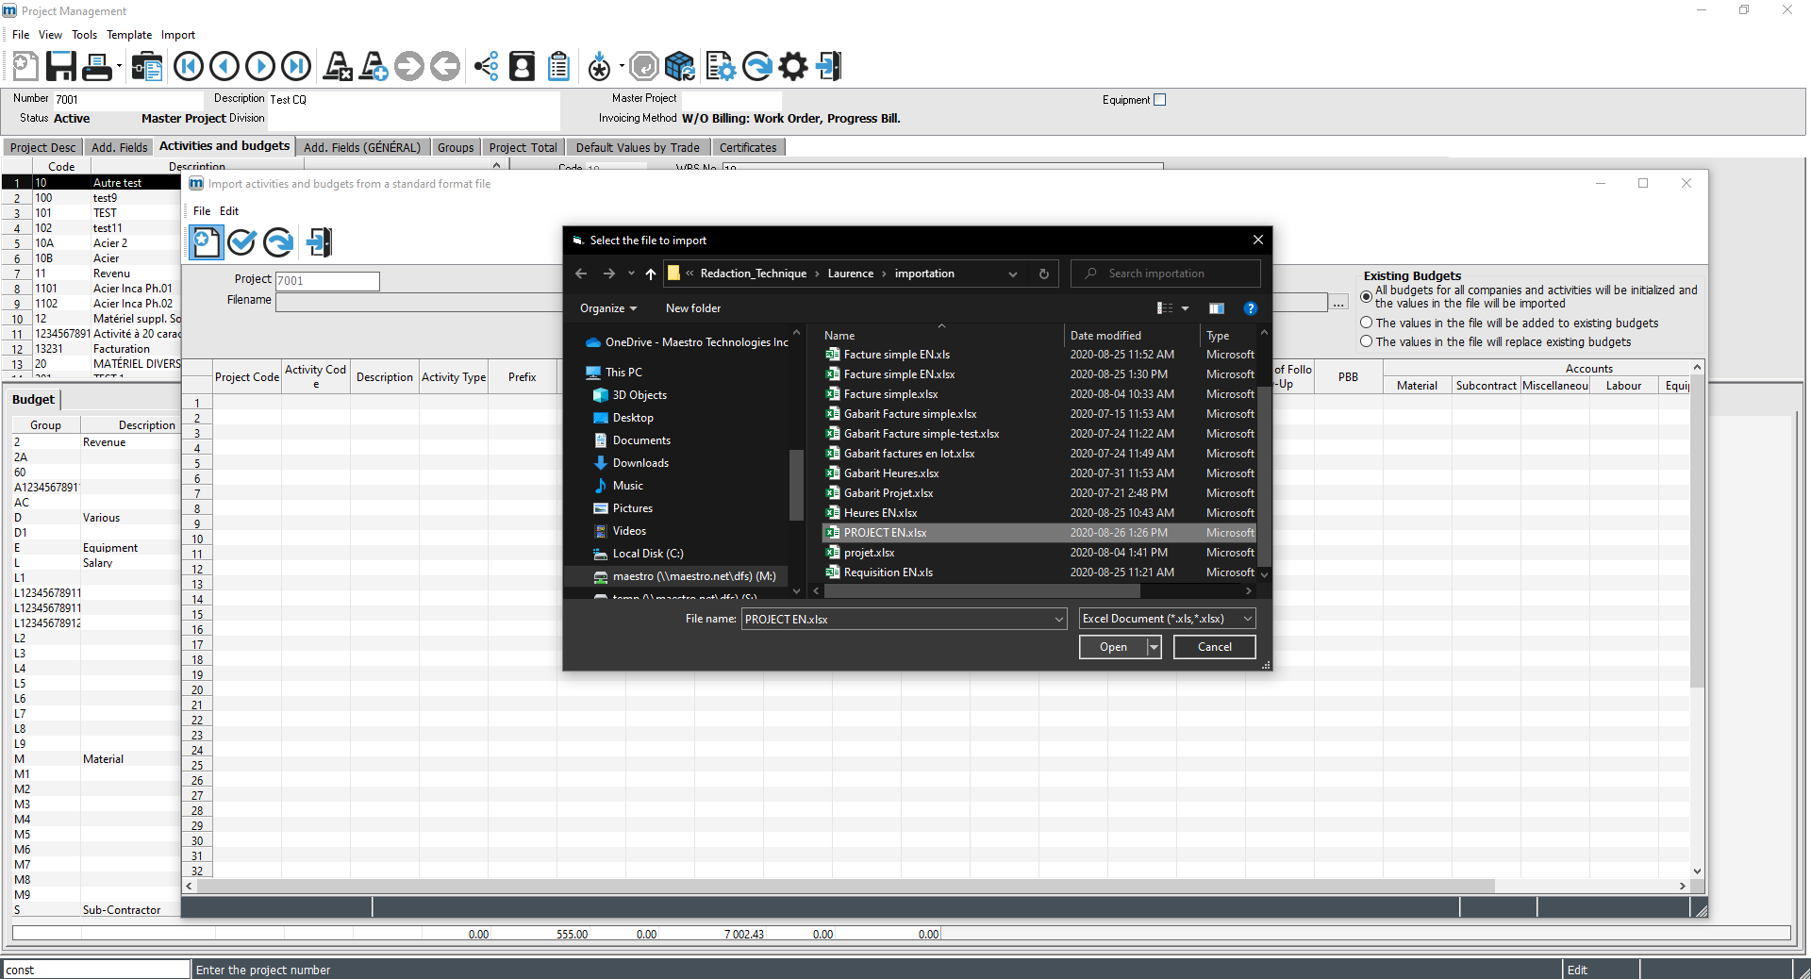Expand the address path history dropdown
Viewport: 1811px width, 979px height.
coord(1013,274)
